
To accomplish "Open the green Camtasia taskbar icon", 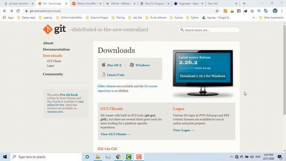I will tap(129, 157).
